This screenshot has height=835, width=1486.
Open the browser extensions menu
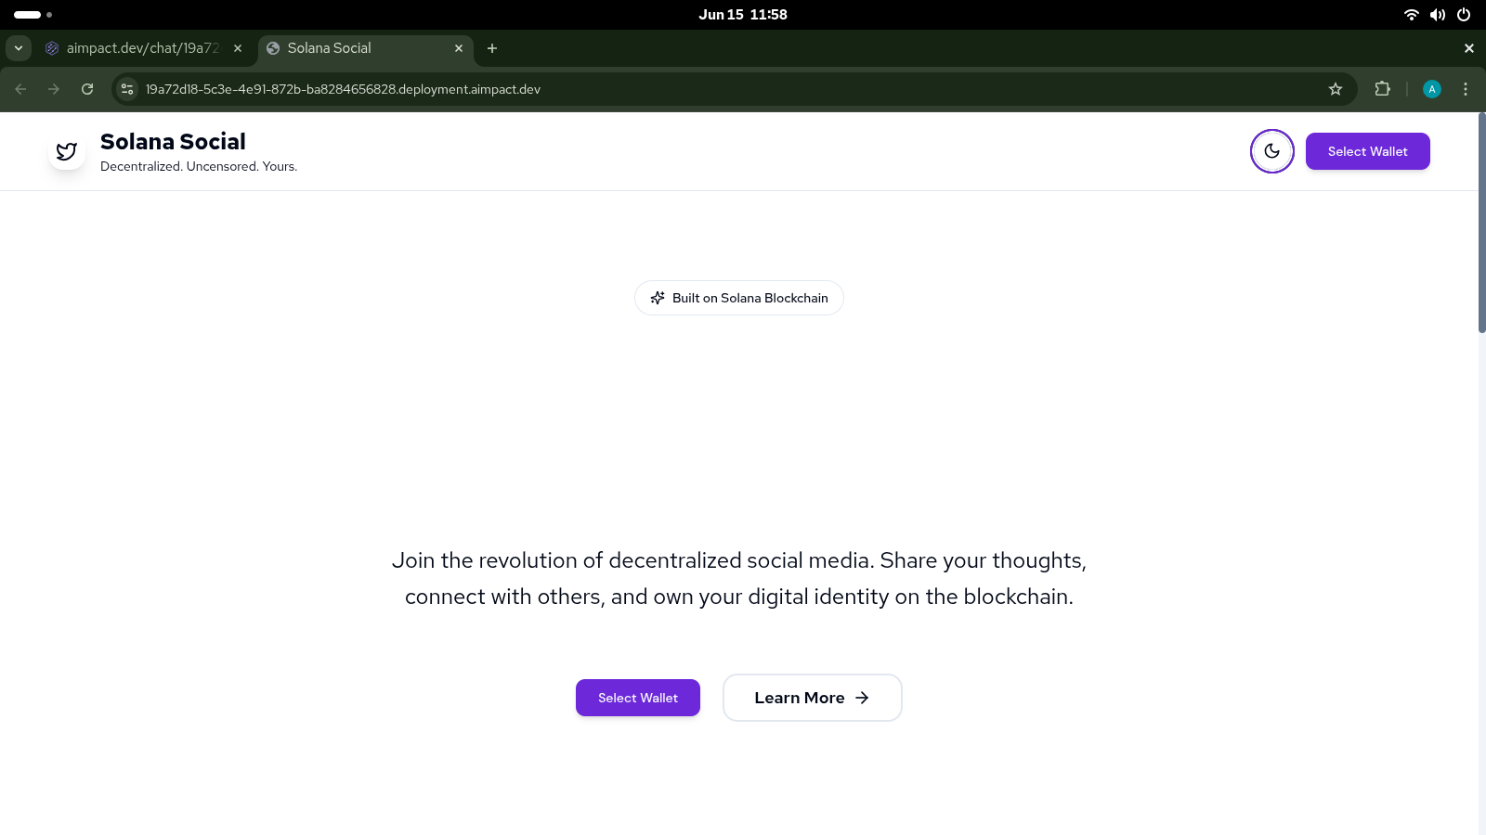coord(1382,89)
